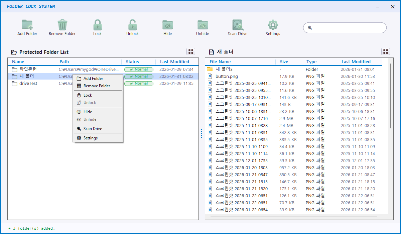Select the driveTest folder row
401x234 pixels.
[103, 84]
